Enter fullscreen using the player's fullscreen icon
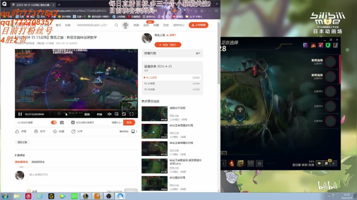Image resolution: width=357 pixels, height=200 pixels. click(131, 114)
